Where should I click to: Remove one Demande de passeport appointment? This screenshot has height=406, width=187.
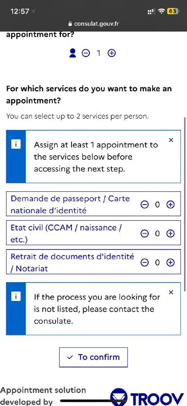(144, 205)
